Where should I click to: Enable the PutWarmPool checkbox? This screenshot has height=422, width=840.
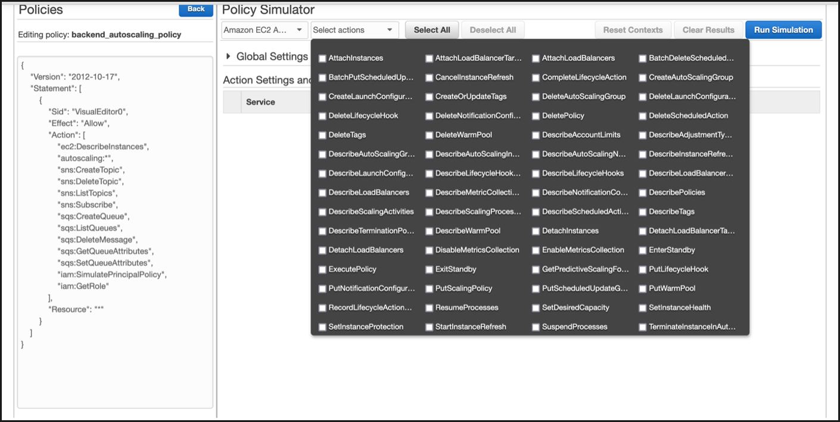[x=643, y=288]
